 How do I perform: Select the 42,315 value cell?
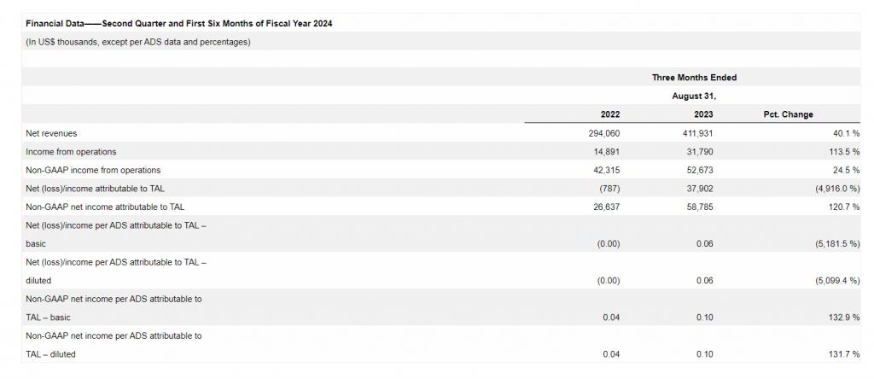pos(606,170)
